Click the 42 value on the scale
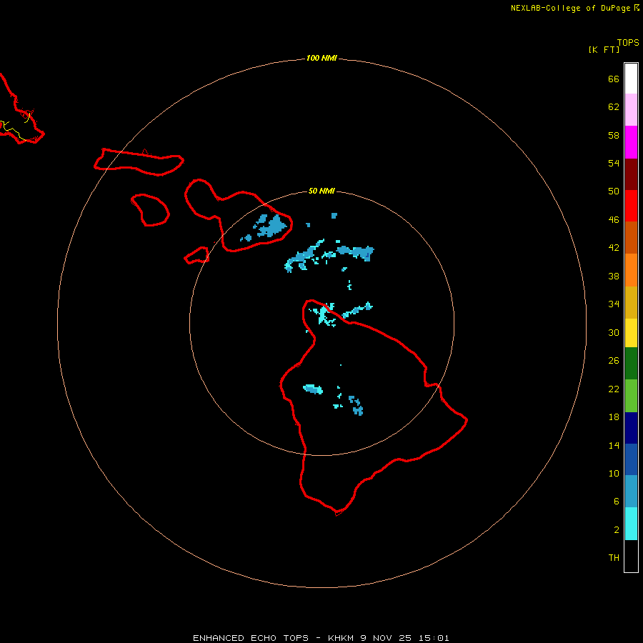643x643 pixels. tap(614, 248)
